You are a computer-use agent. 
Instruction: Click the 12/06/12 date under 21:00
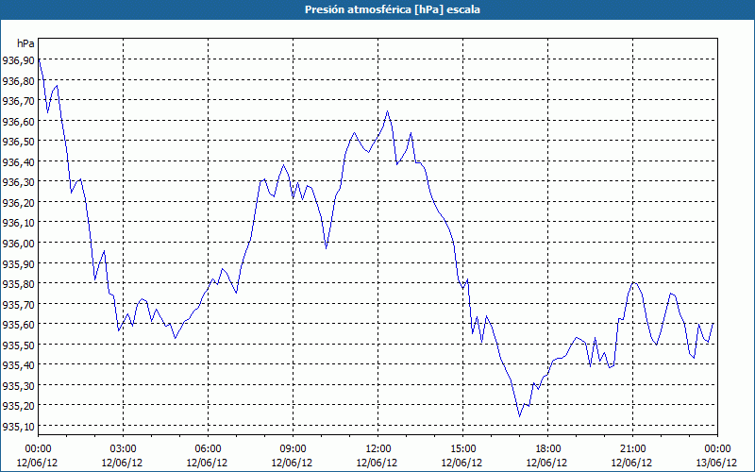pyautogui.click(x=631, y=463)
